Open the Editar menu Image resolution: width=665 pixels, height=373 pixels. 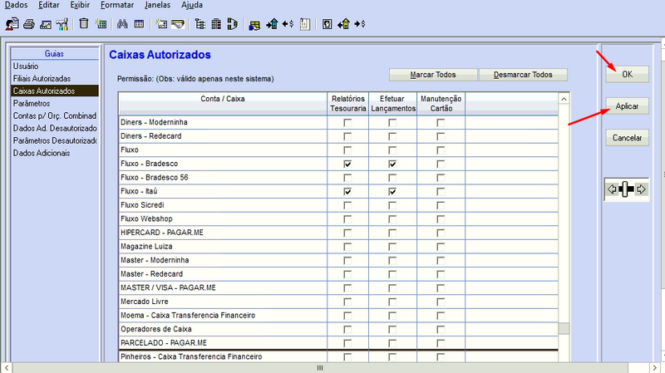coord(49,5)
